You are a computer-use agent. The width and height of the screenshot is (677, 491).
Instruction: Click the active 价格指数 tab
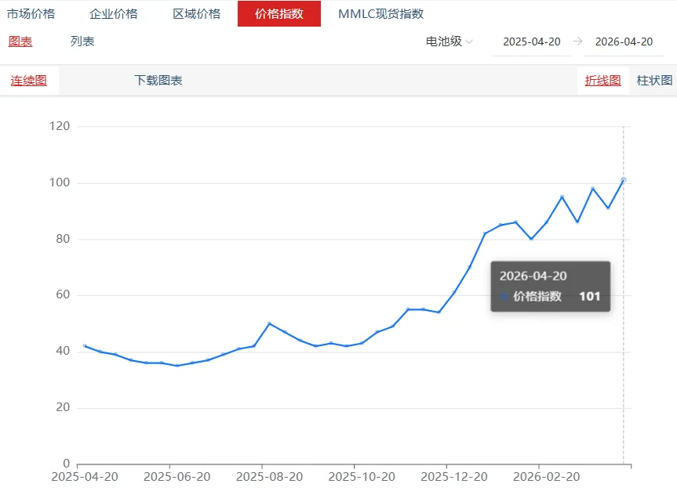pos(279,13)
